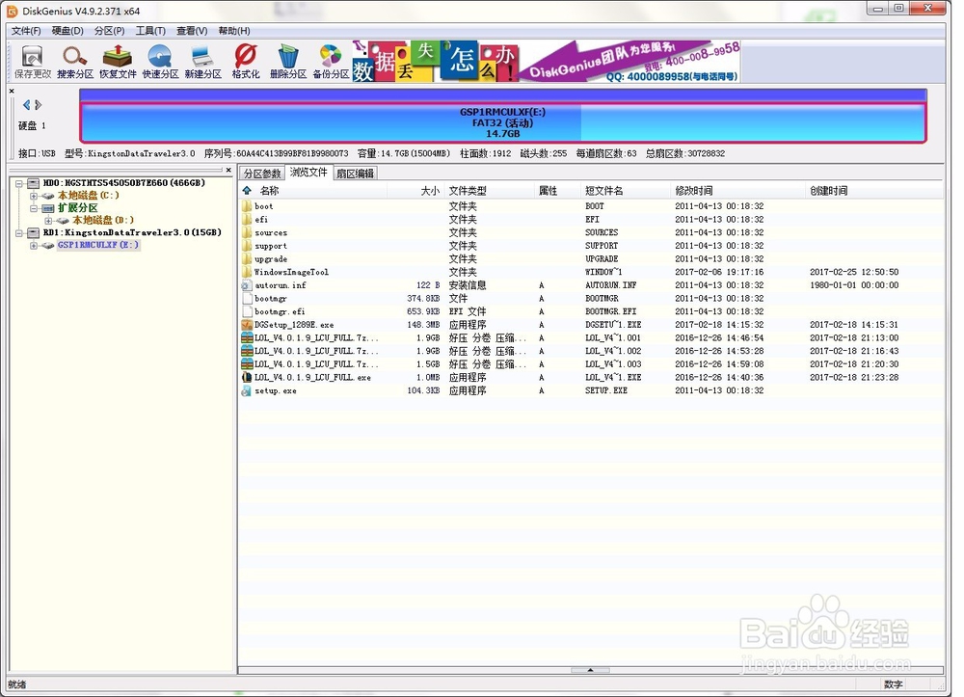Sort by Short File Name (短文件名) column

point(626,191)
